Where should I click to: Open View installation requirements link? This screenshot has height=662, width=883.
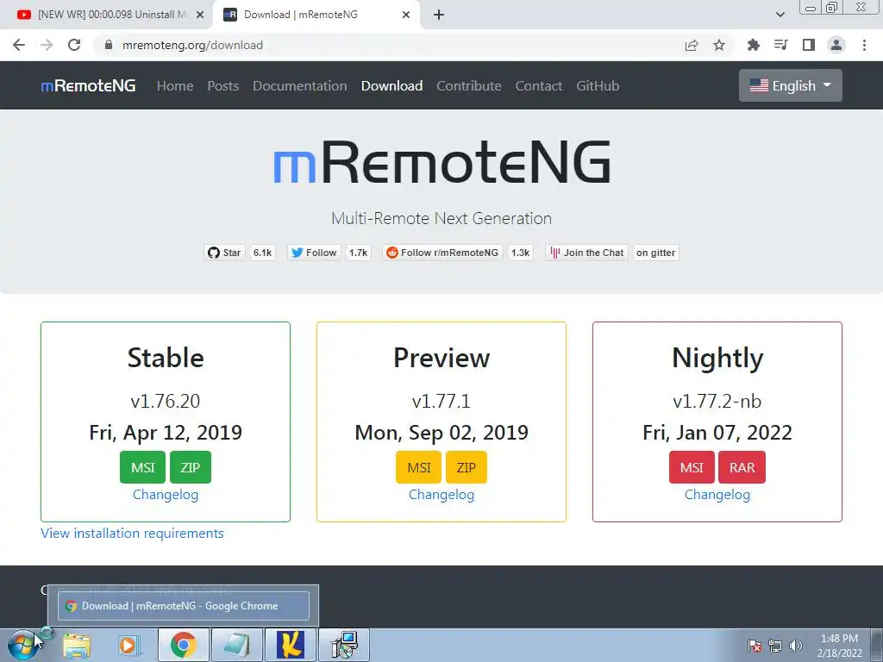tap(132, 533)
